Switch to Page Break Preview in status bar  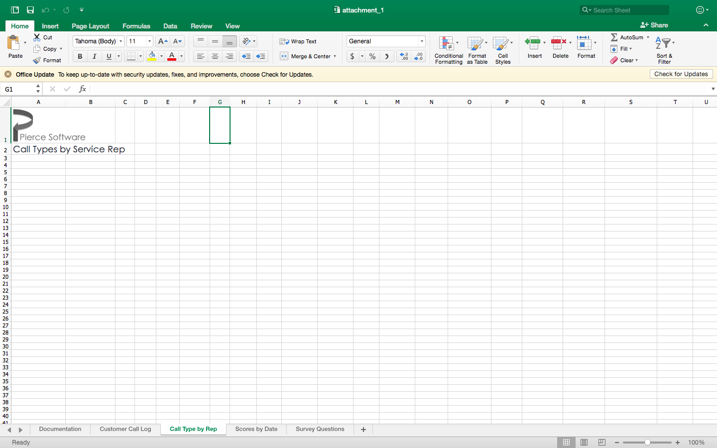click(x=602, y=443)
